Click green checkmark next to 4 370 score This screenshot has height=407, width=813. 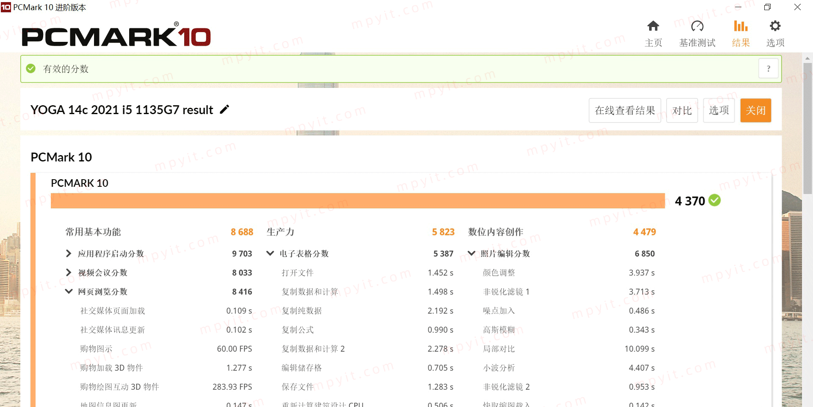pyautogui.click(x=715, y=200)
